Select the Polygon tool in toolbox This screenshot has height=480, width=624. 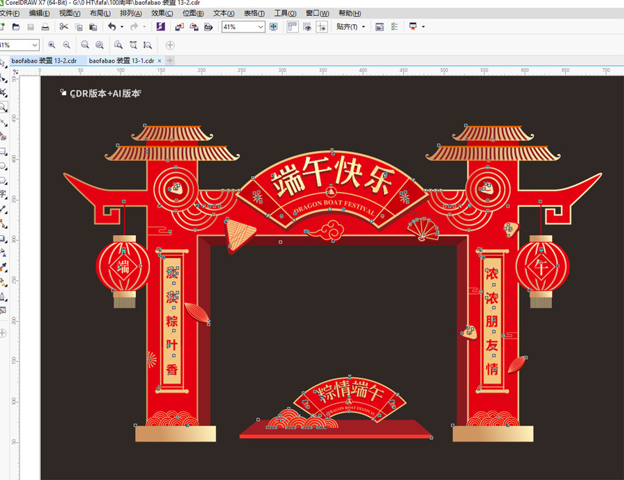[3, 181]
